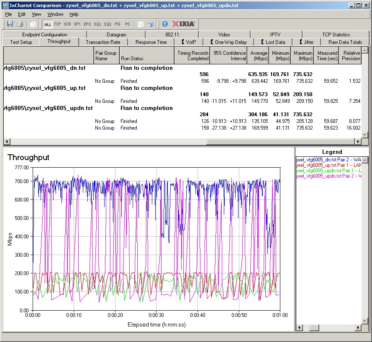Screen dimensions: 372x342
Task: Click table scroll down arrow
Action: click(x=365, y=135)
